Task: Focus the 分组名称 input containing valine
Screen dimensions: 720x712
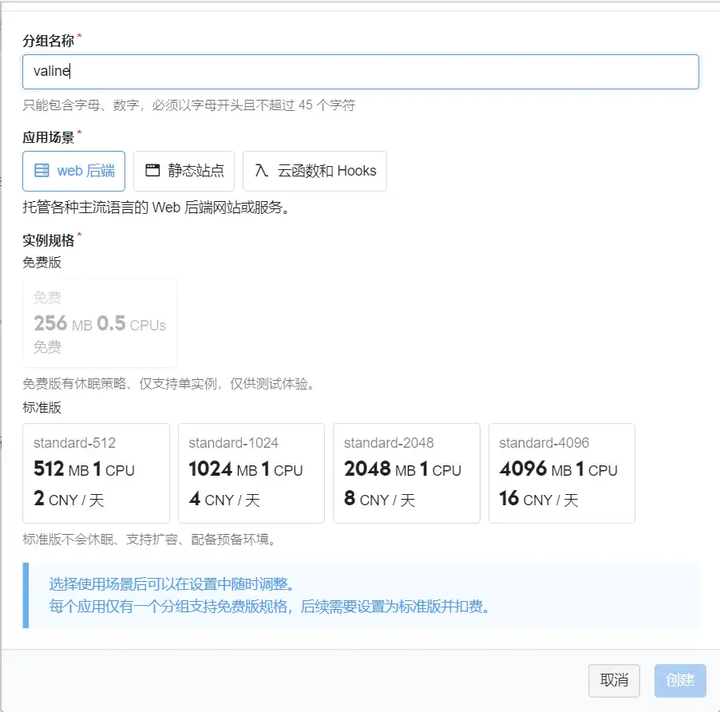Action: [x=360, y=71]
